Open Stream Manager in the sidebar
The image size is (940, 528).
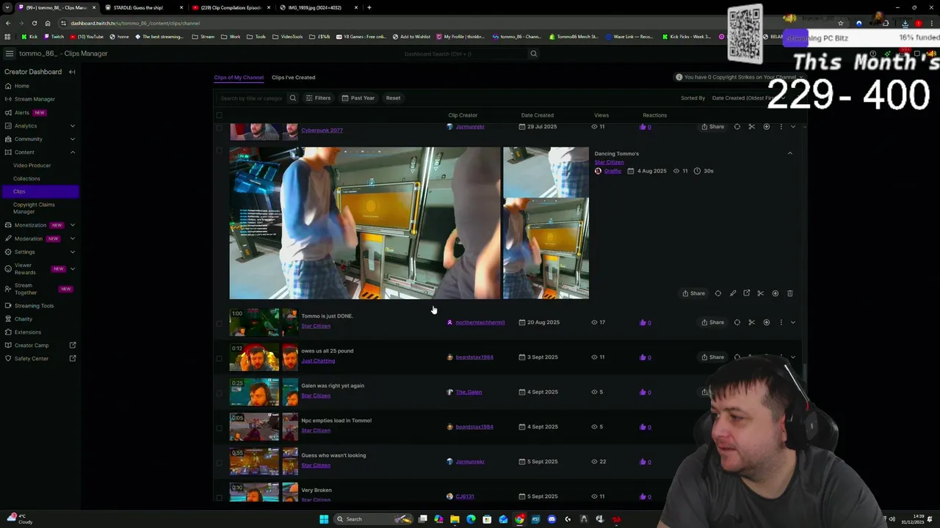click(x=35, y=99)
